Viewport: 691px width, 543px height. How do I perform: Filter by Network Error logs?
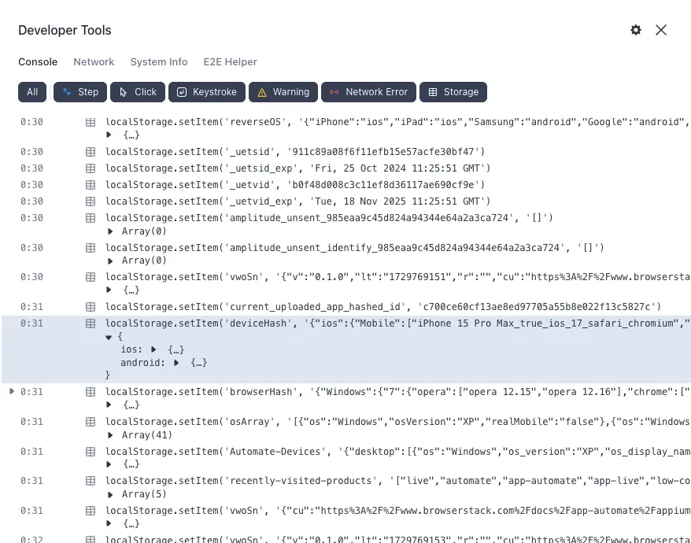tap(368, 92)
